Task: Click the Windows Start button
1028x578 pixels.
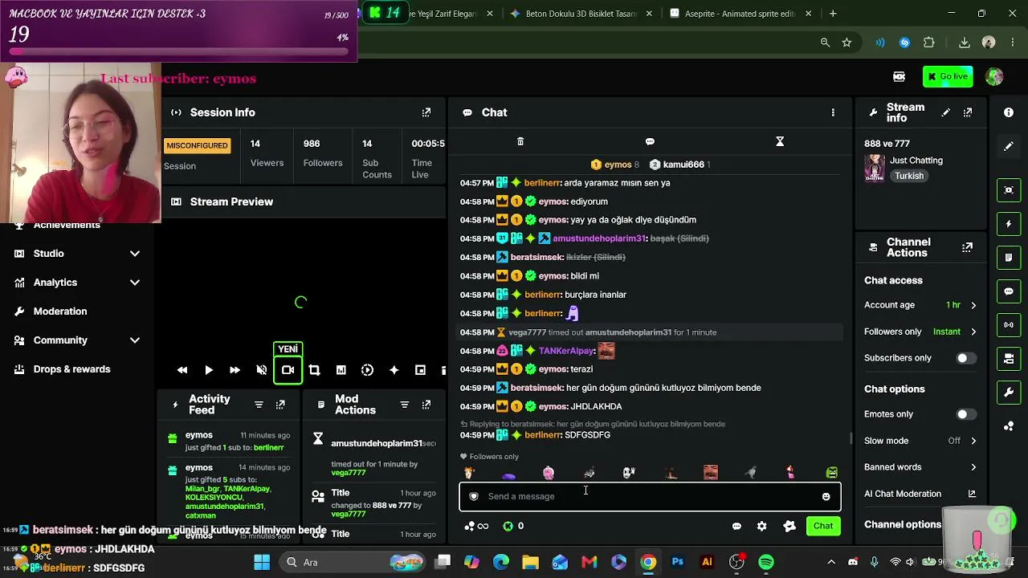Action: coord(262,562)
